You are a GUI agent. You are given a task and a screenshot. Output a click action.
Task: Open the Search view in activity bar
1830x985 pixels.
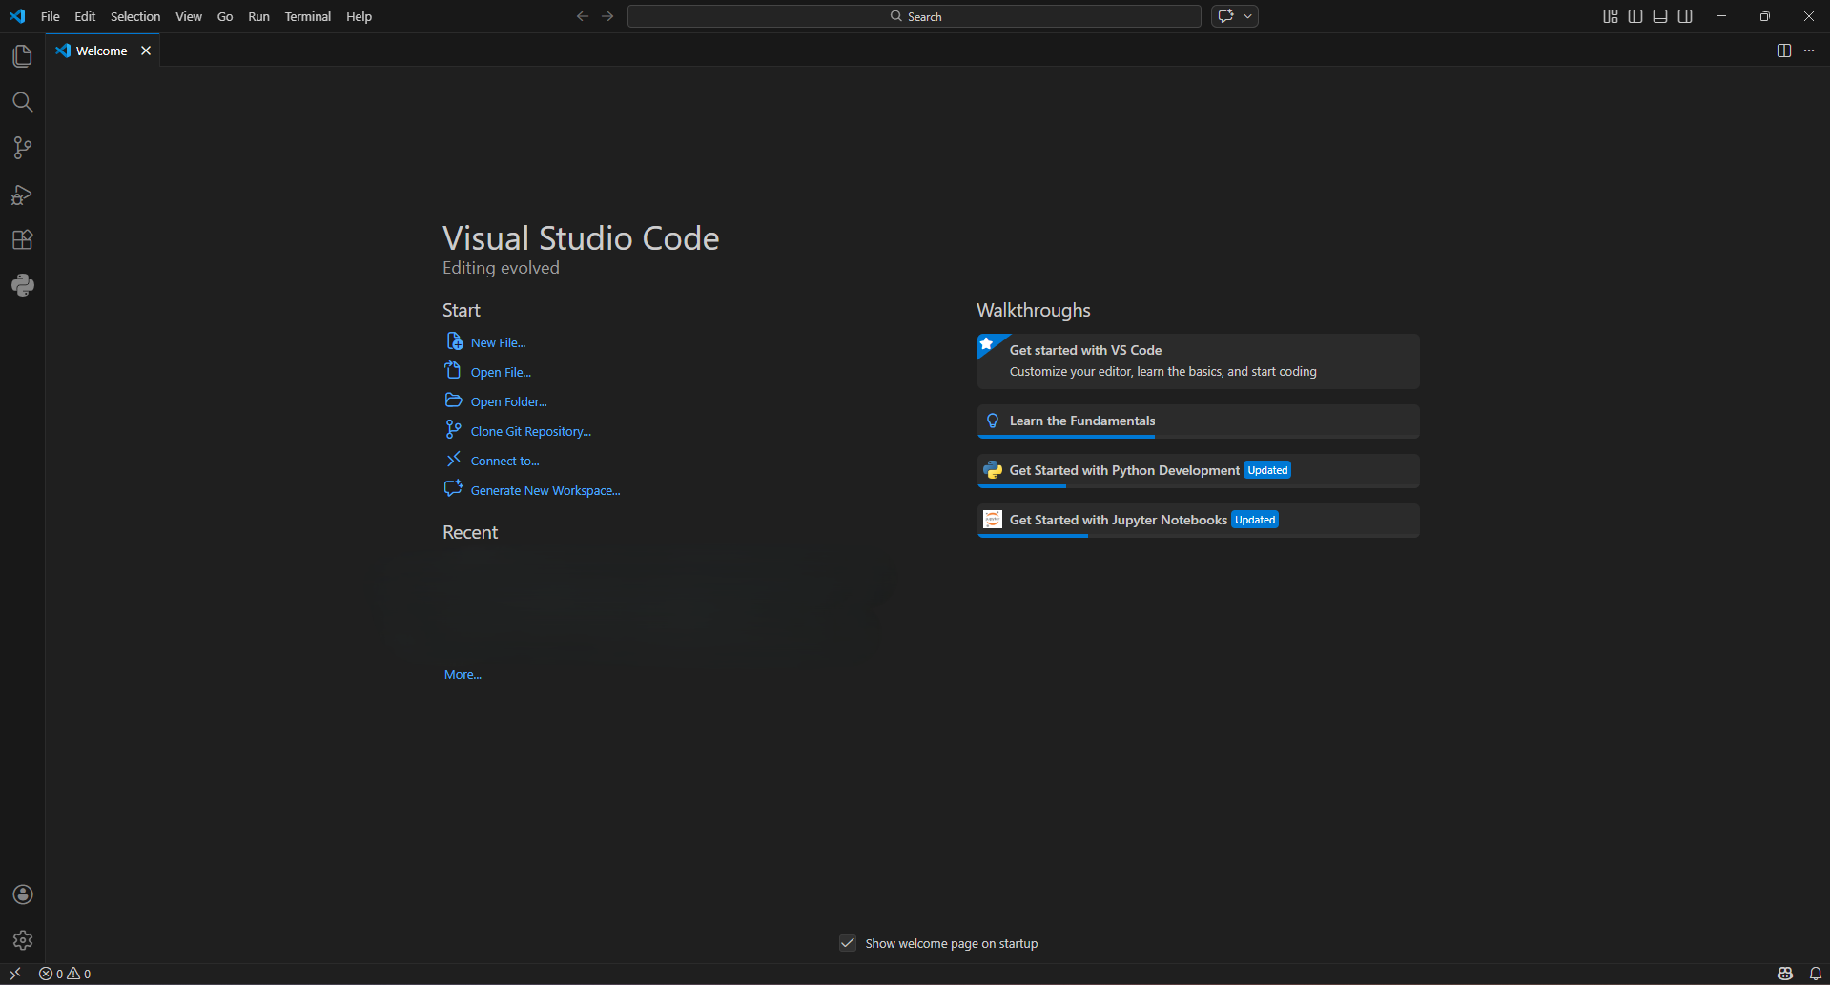click(23, 102)
